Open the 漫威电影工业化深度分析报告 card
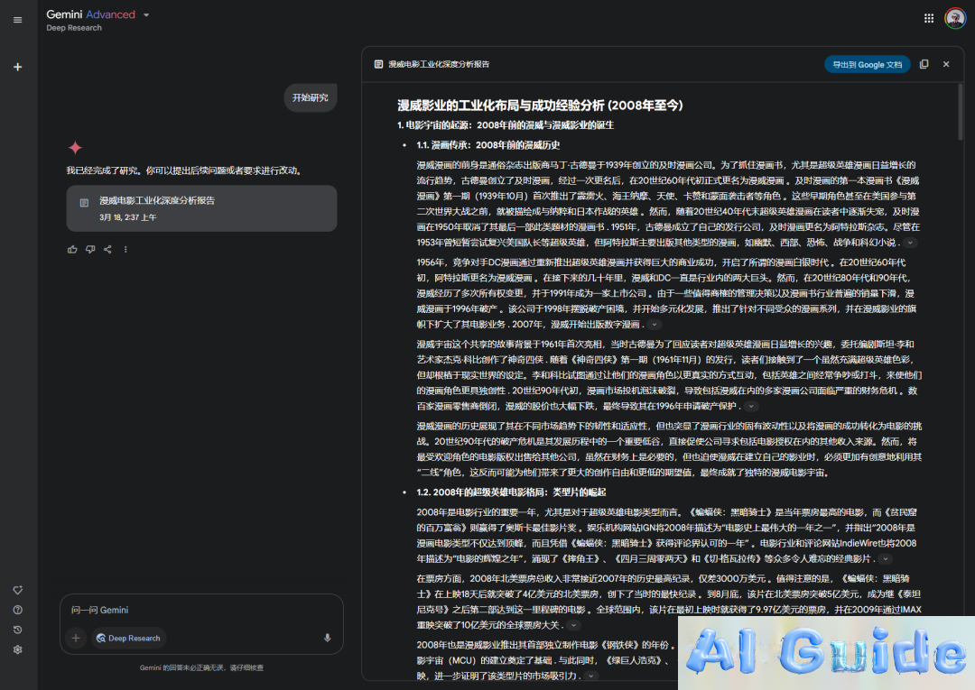Viewport: 975px width, 690px height. [x=201, y=208]
